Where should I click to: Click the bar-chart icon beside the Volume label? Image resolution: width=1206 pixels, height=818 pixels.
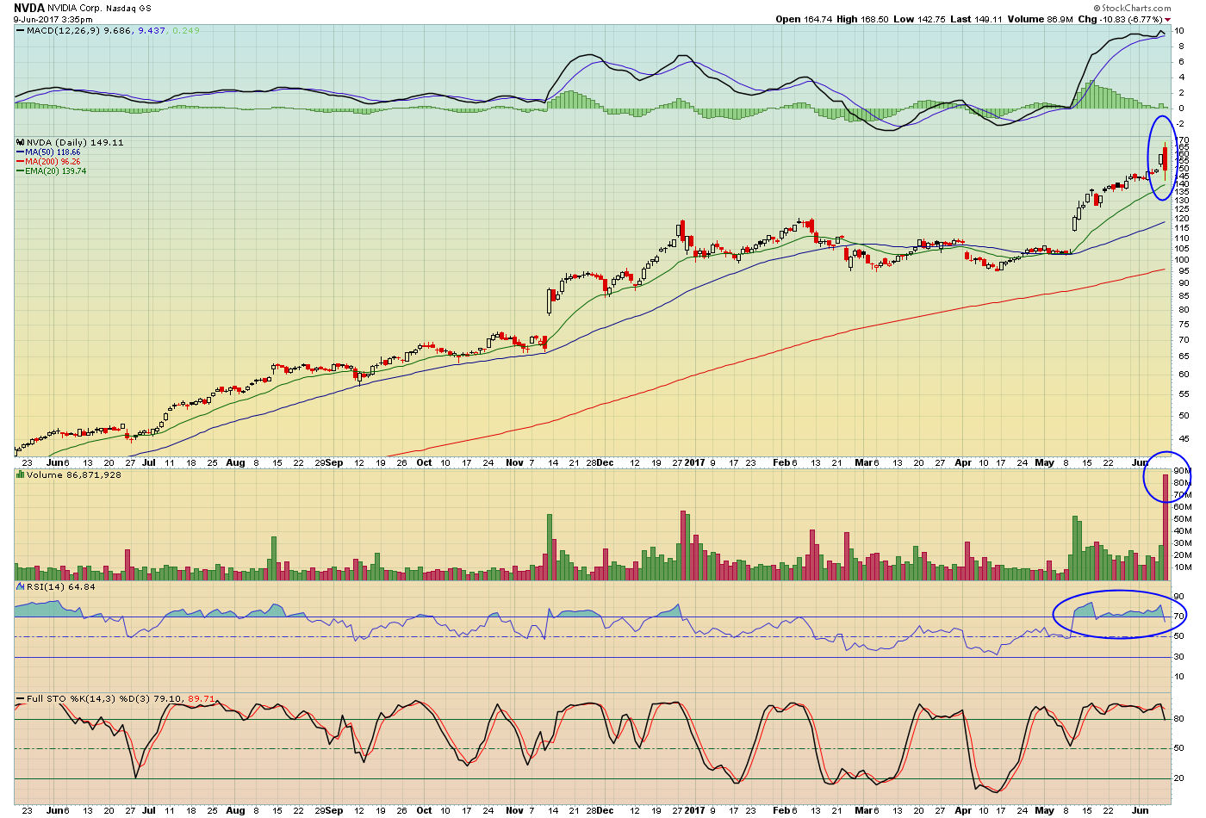coord(21,474)
